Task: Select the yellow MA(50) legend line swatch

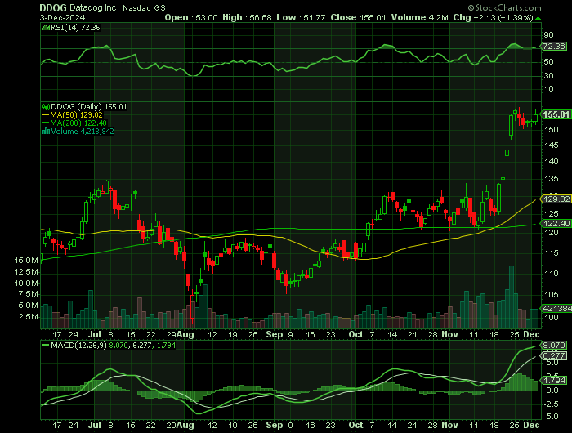Action: (x=46, y=115)
